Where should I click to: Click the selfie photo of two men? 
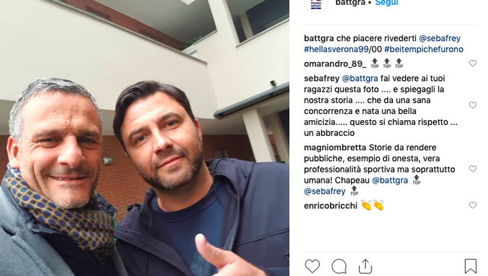145,138
